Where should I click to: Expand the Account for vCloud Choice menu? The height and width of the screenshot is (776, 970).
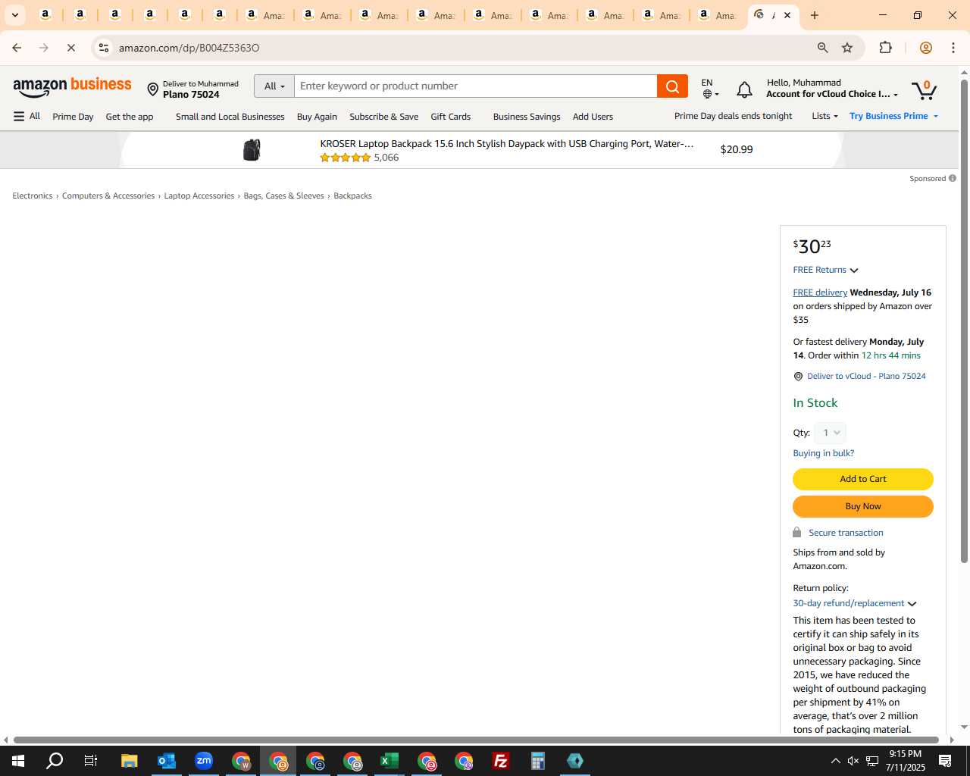[832, 95]
